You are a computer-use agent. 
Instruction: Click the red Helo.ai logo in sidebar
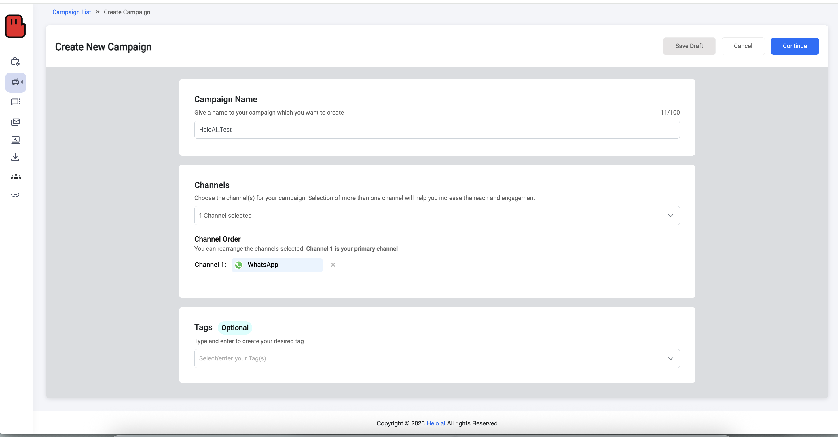(15, 26)
